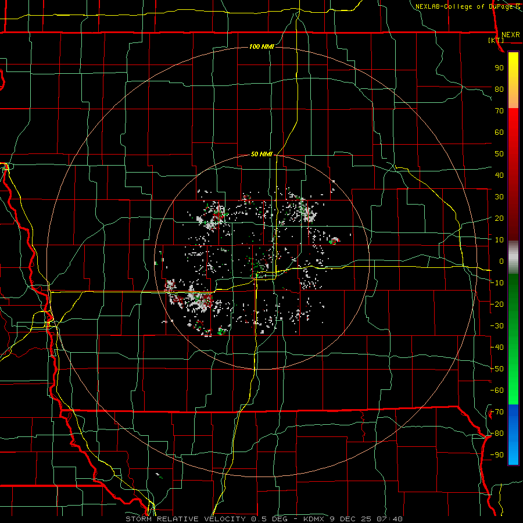Click the -20 value on velocity scale
The image size is (523, 523).
[497, 304]
